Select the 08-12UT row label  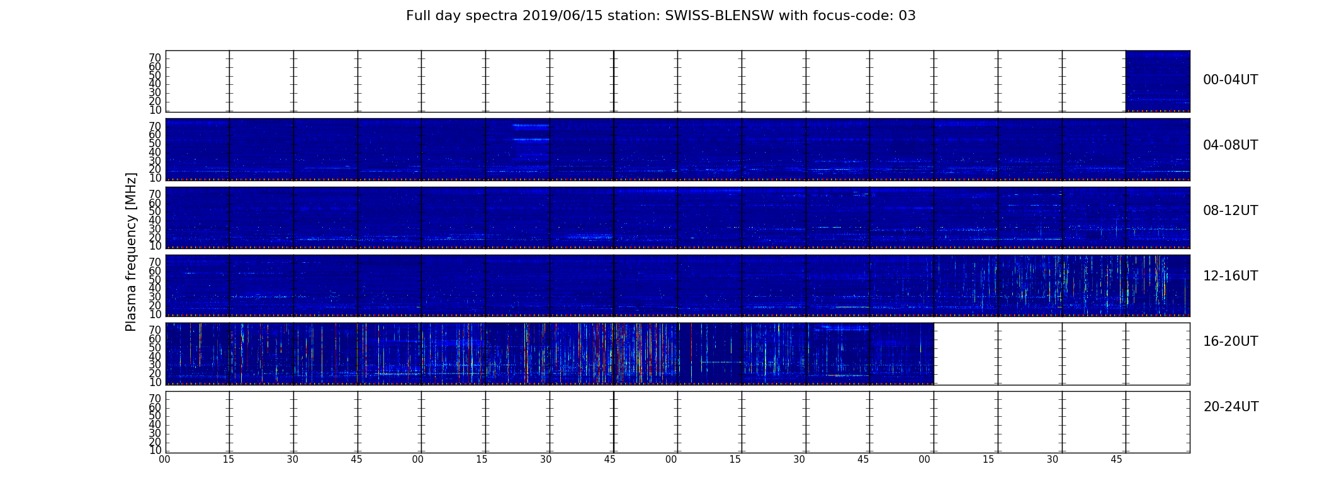point(1230,211)
